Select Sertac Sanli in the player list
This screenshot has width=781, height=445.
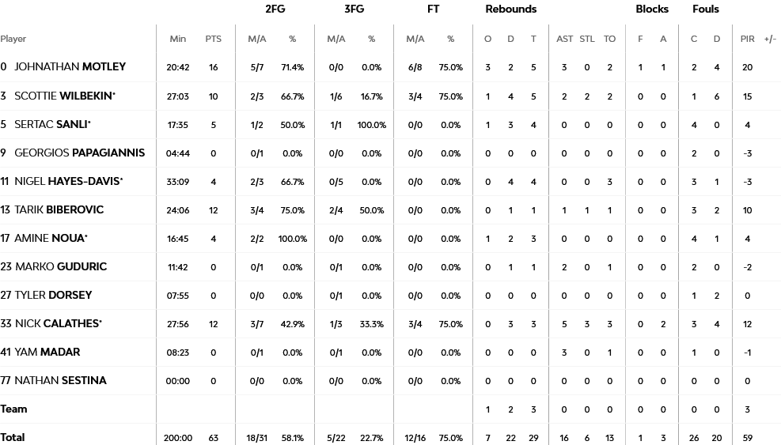point(52,124)
